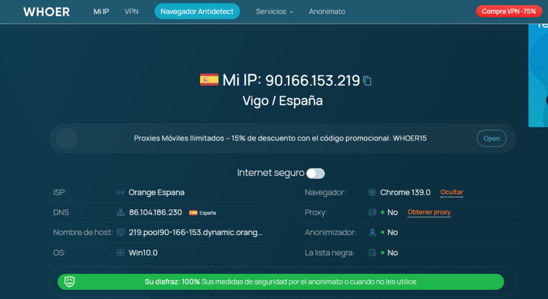Click the hostname monitor icon
This screenshot has width=548, height=299.
click(121, 232)
